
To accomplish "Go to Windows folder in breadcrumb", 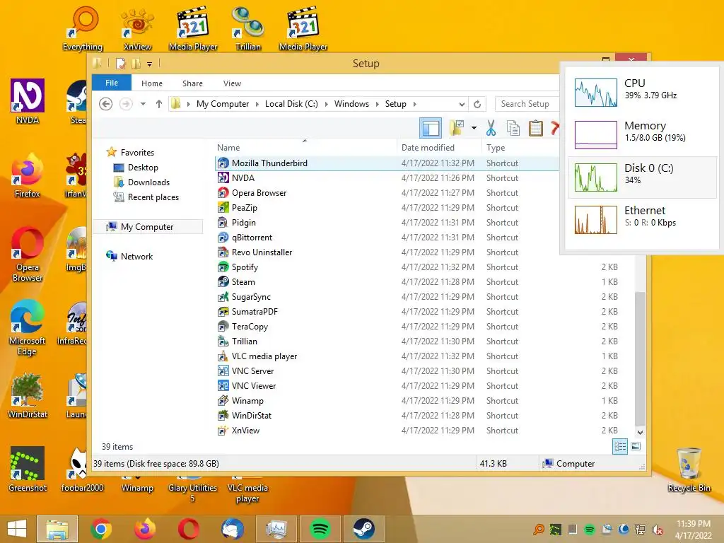I will (x=352, y=104).
